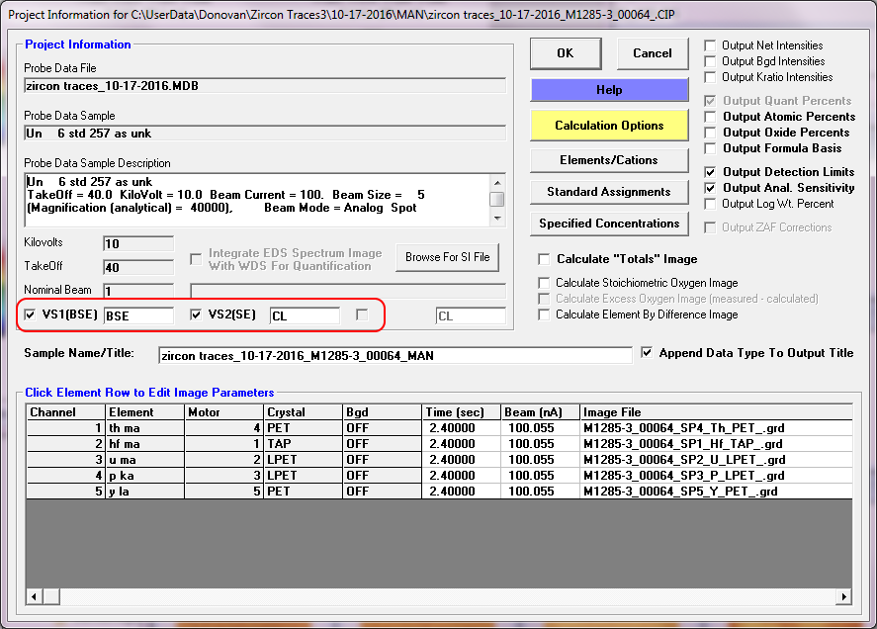Open the blue Help button
The height and width of the screenshot is (629, 877).
[x=609, y=90]
